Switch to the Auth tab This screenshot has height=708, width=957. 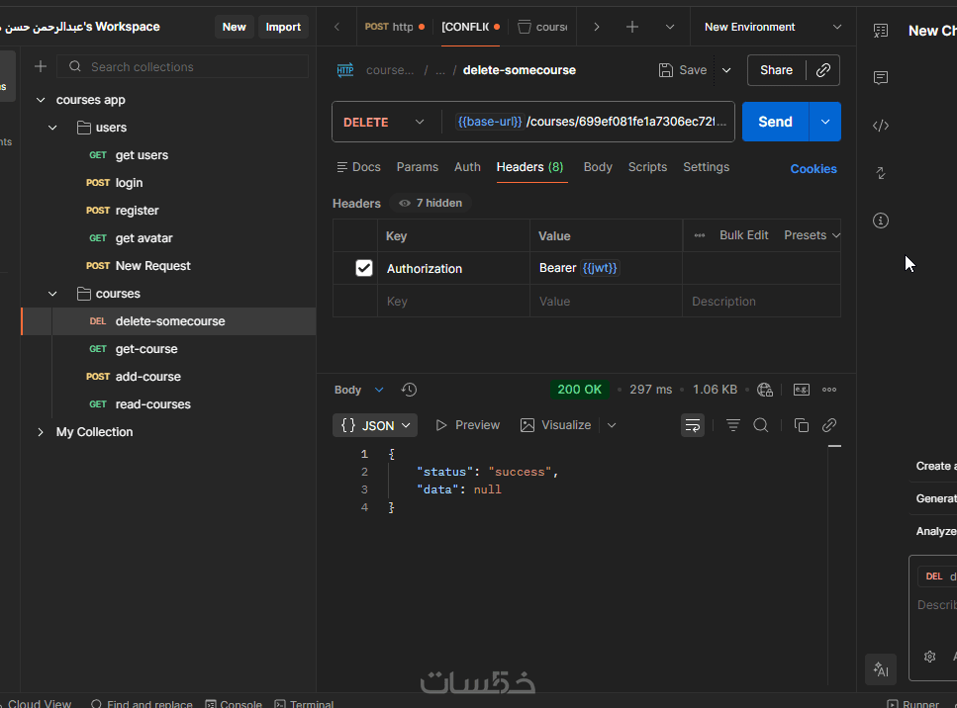467,167
